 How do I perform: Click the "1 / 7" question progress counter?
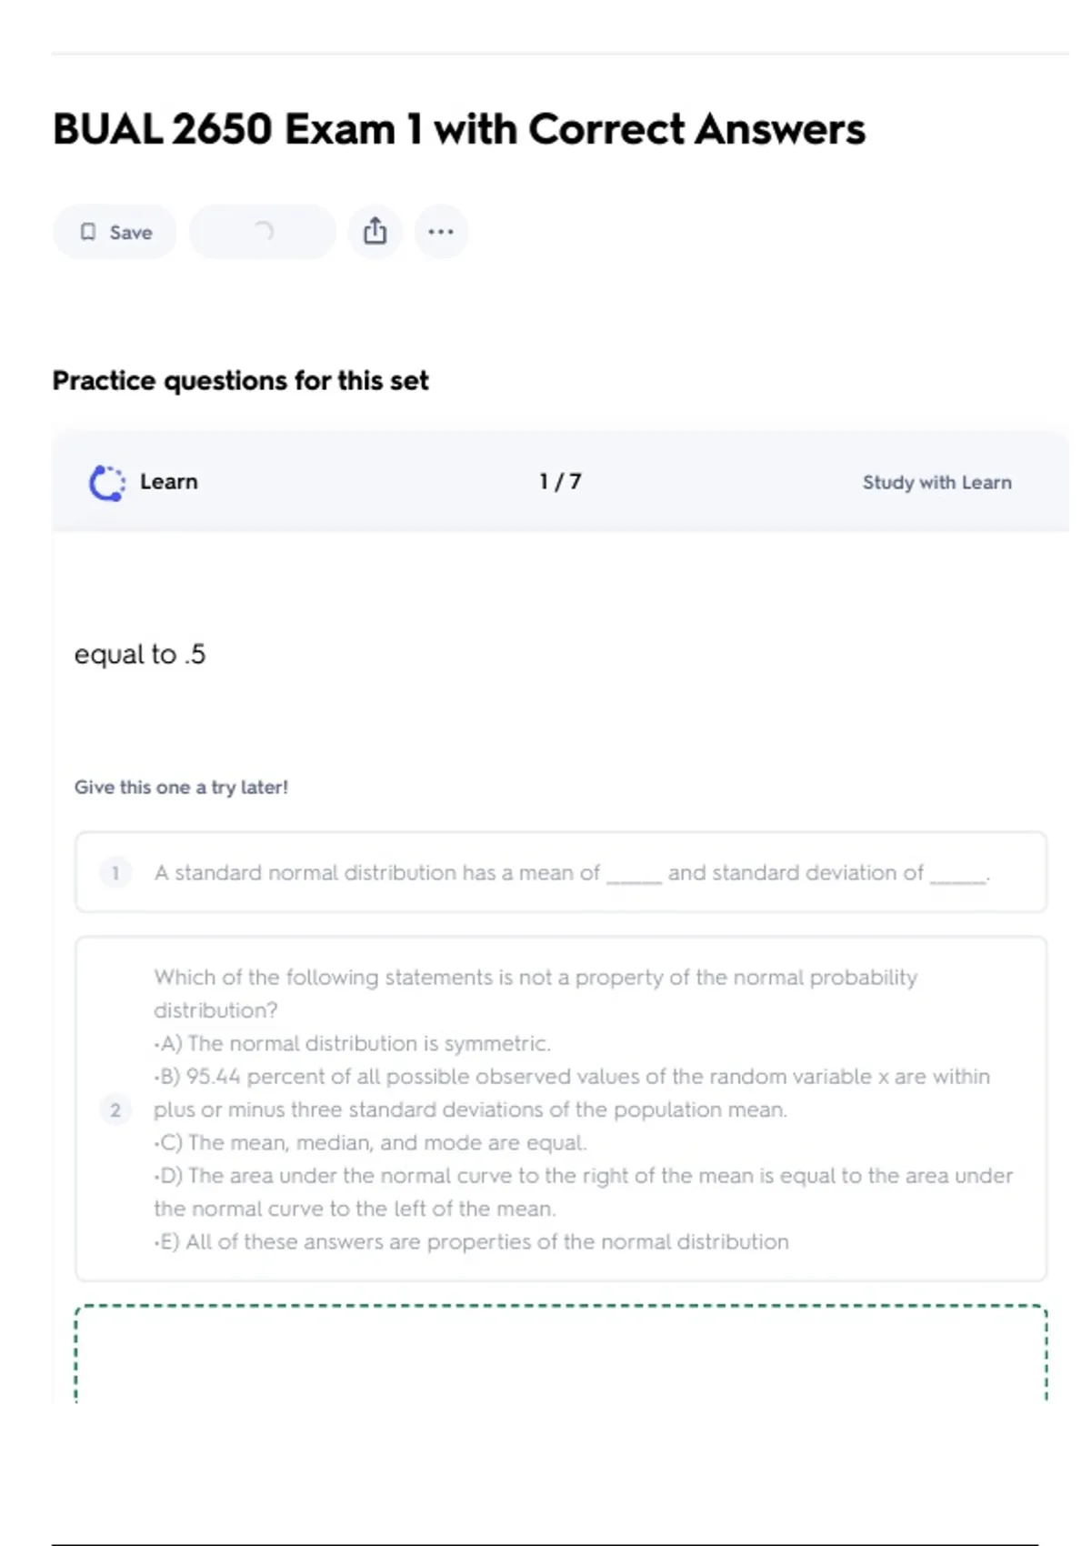[560, 482]
